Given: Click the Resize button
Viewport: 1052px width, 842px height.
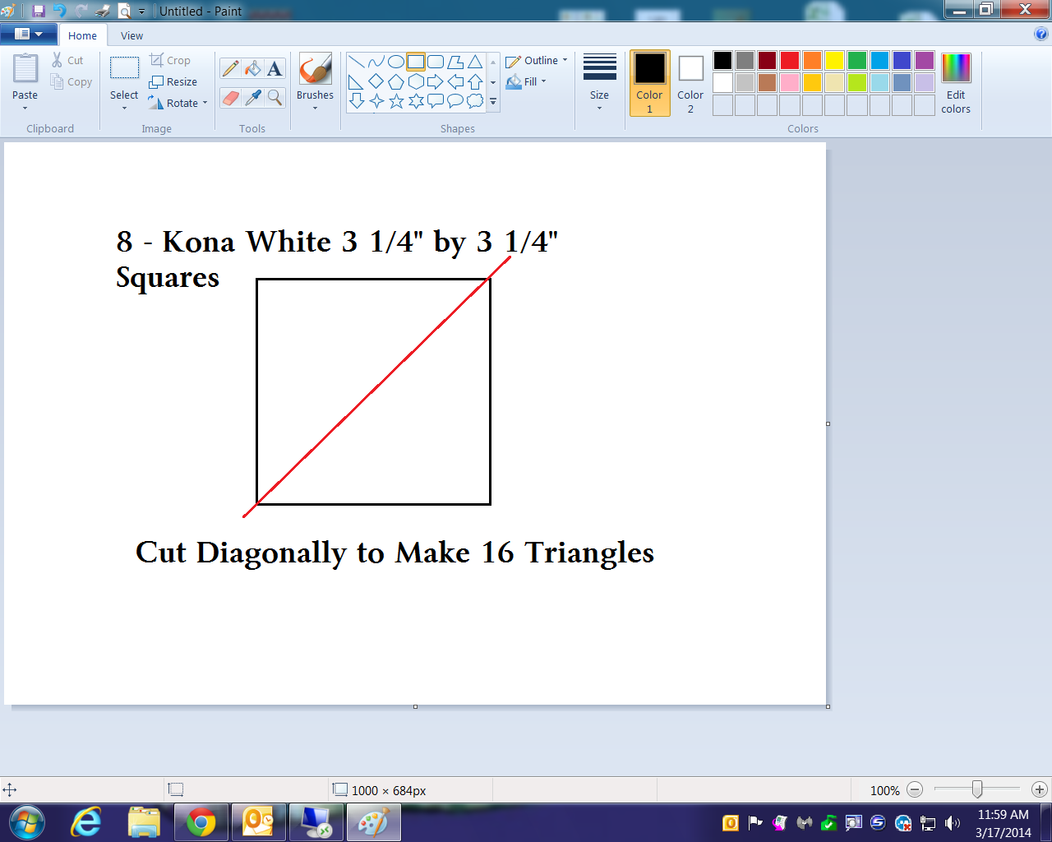Looking at the screenshot, I should [x=173, y=81].
